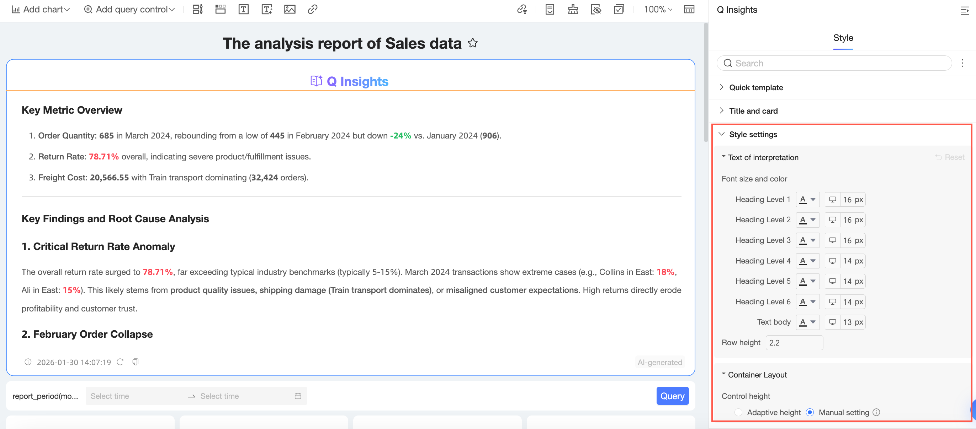Screen dimensions: 976x429
Task: Click the link insert icon in toolbar
Action: [x=312, y=10]
